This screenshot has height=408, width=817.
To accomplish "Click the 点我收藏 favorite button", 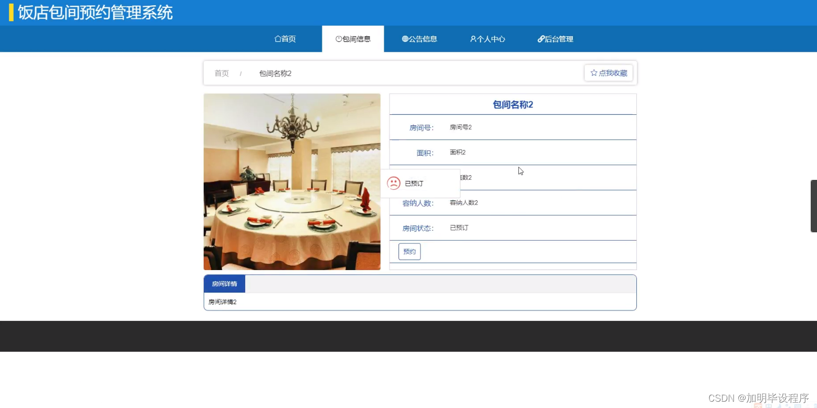I will pyautogui.click(x=608, y=72).
